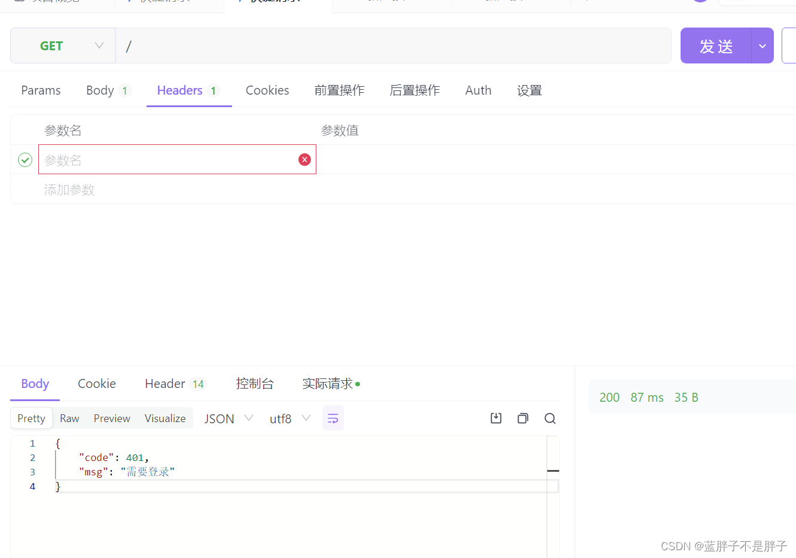The height and width of the screenshot is (558, 796).
Task: Expand the send button dropdown arrow
Action: (763, 46)
